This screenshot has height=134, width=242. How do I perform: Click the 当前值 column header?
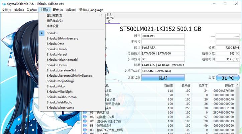click(168, 85)
